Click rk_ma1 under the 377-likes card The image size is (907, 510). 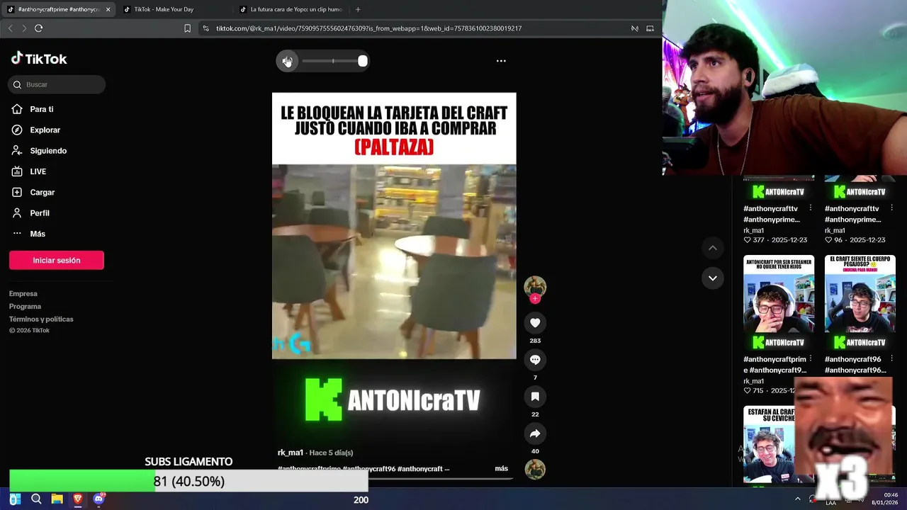753,230
